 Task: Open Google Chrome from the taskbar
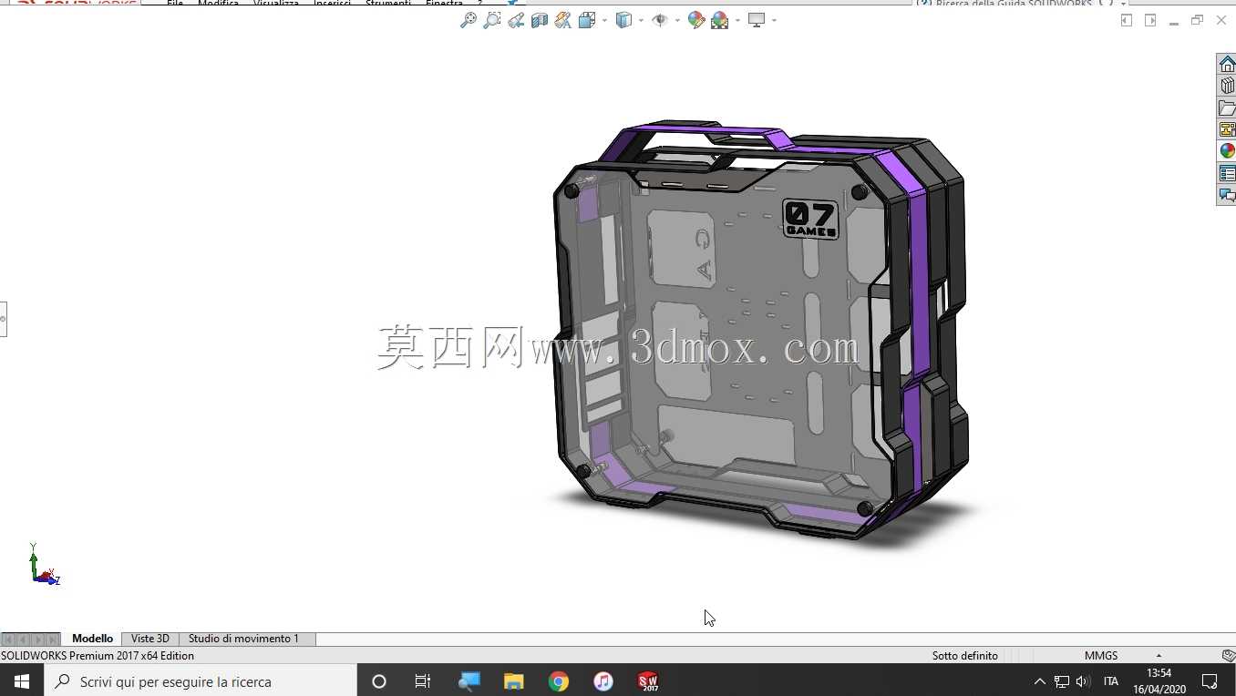pyautogui.click(x=559, y=681)
